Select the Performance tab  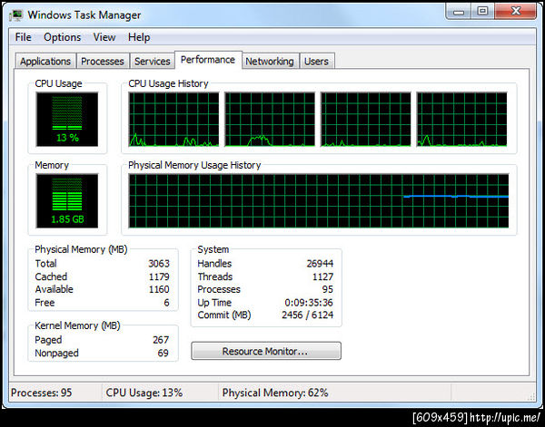208,60
